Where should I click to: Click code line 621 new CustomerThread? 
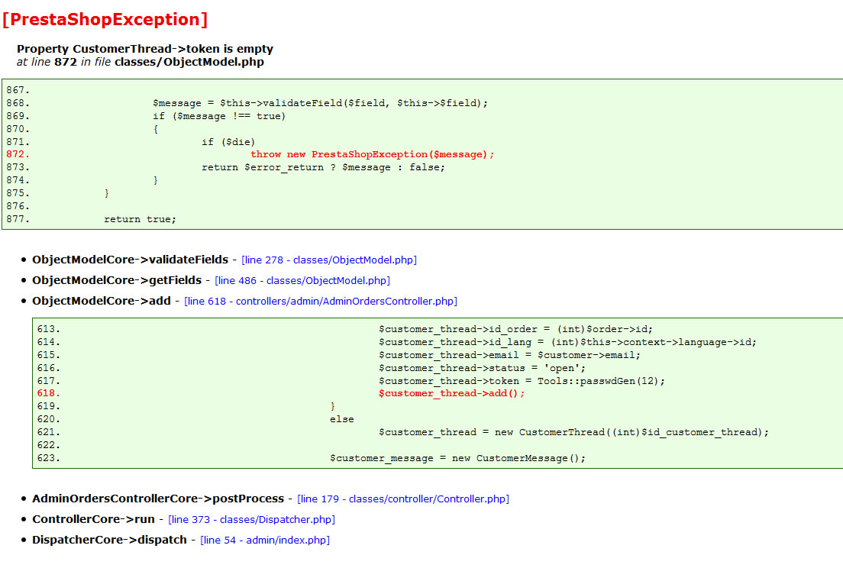click(573, 433)
